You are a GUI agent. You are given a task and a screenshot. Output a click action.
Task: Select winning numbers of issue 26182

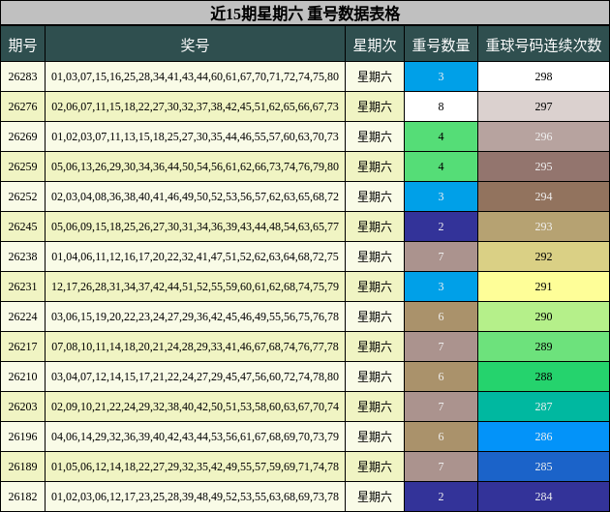pyautogui.click(x=195, y=497)
